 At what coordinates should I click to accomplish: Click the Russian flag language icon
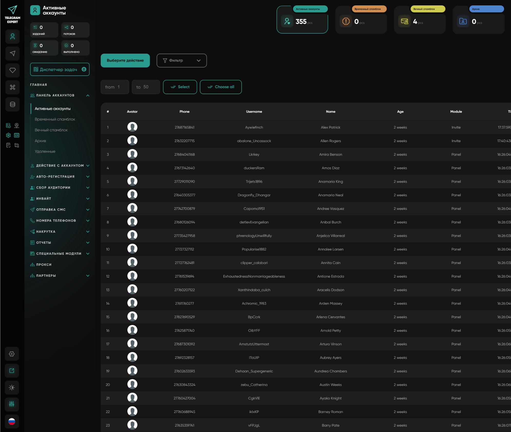12,421
